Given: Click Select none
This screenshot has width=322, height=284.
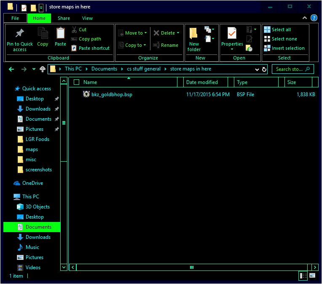Looking at the screenshot, I should pyautogui.click(x=280, y=39).
